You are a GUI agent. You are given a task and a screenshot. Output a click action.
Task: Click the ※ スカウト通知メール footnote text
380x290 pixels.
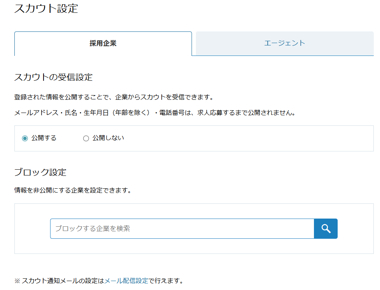click(x=59, y=281)
